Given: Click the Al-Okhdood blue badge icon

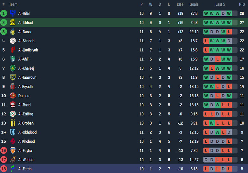Looking at the screenshot, I should coord(13,132).
